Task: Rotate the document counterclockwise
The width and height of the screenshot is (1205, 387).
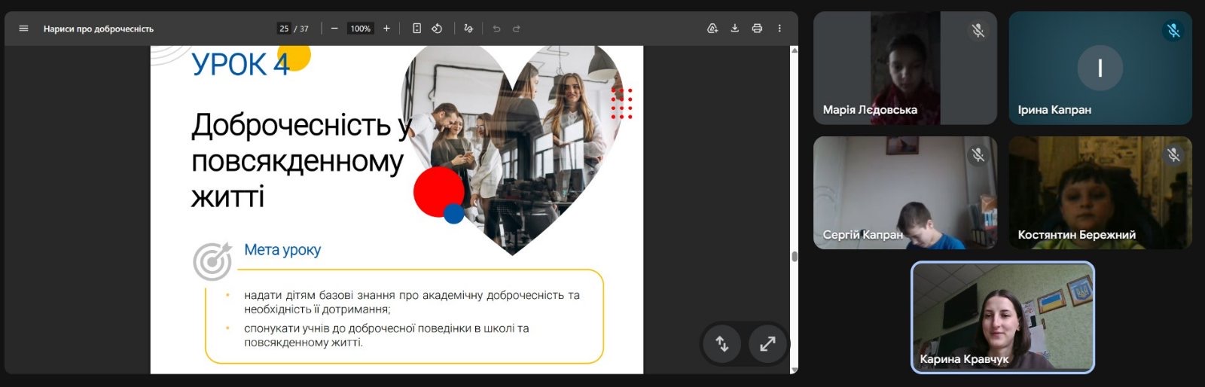Action: coord(437,29)
